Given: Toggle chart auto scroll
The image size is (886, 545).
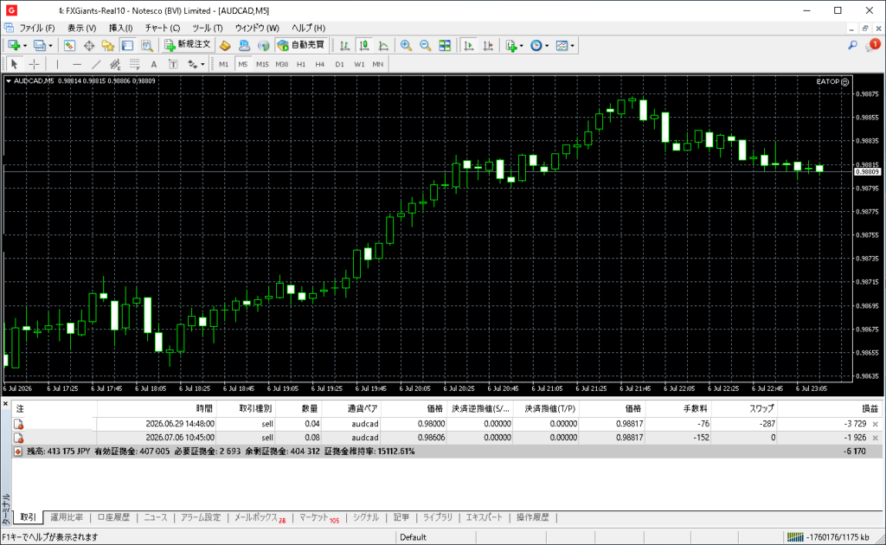Looking at the screenshot, I should (x=468, y=46).
